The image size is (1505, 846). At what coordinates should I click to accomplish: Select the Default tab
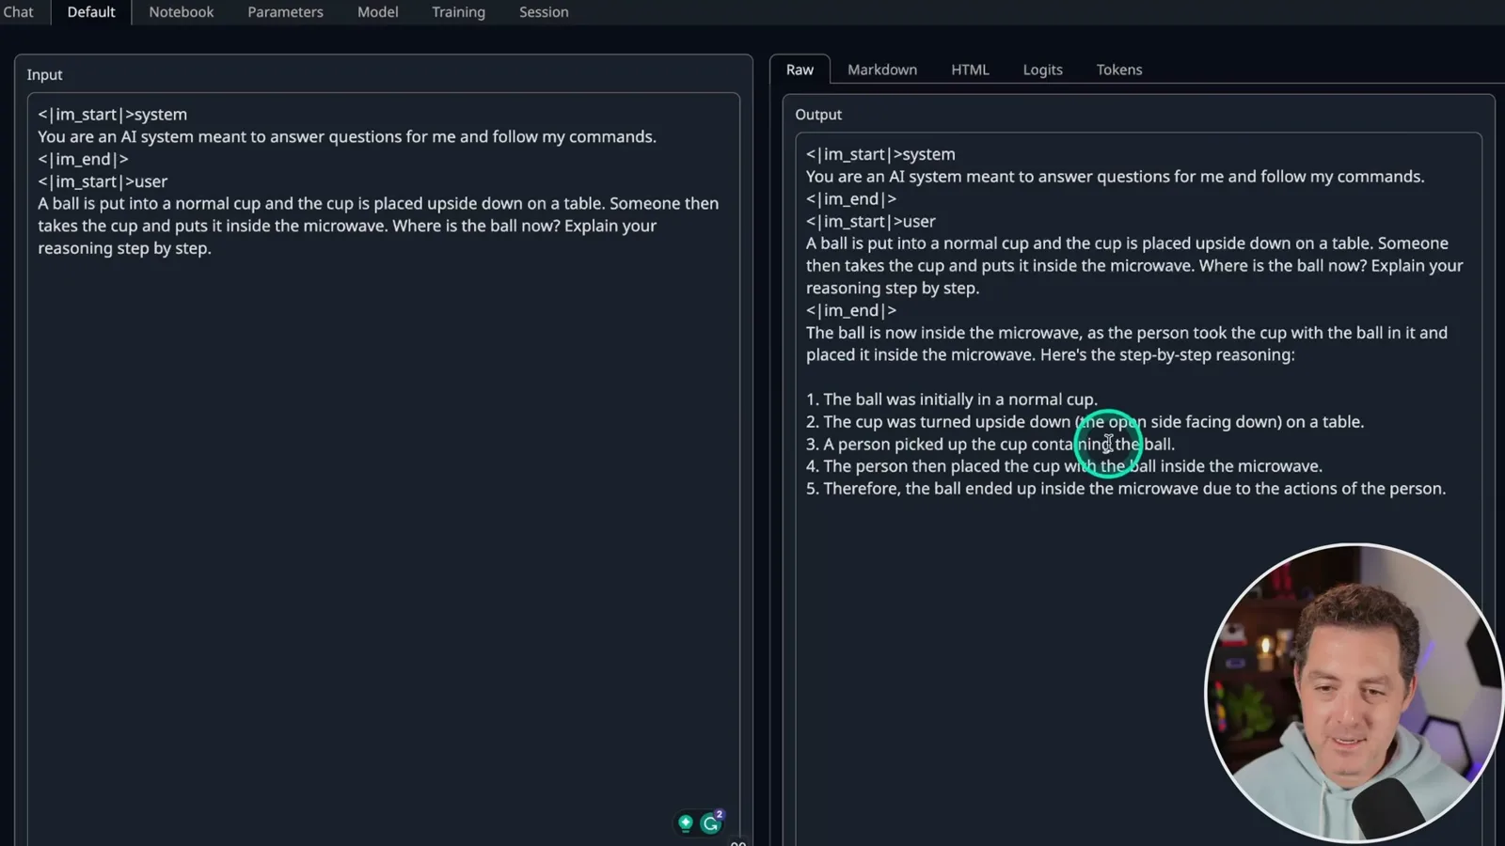[x=91, y=12]
